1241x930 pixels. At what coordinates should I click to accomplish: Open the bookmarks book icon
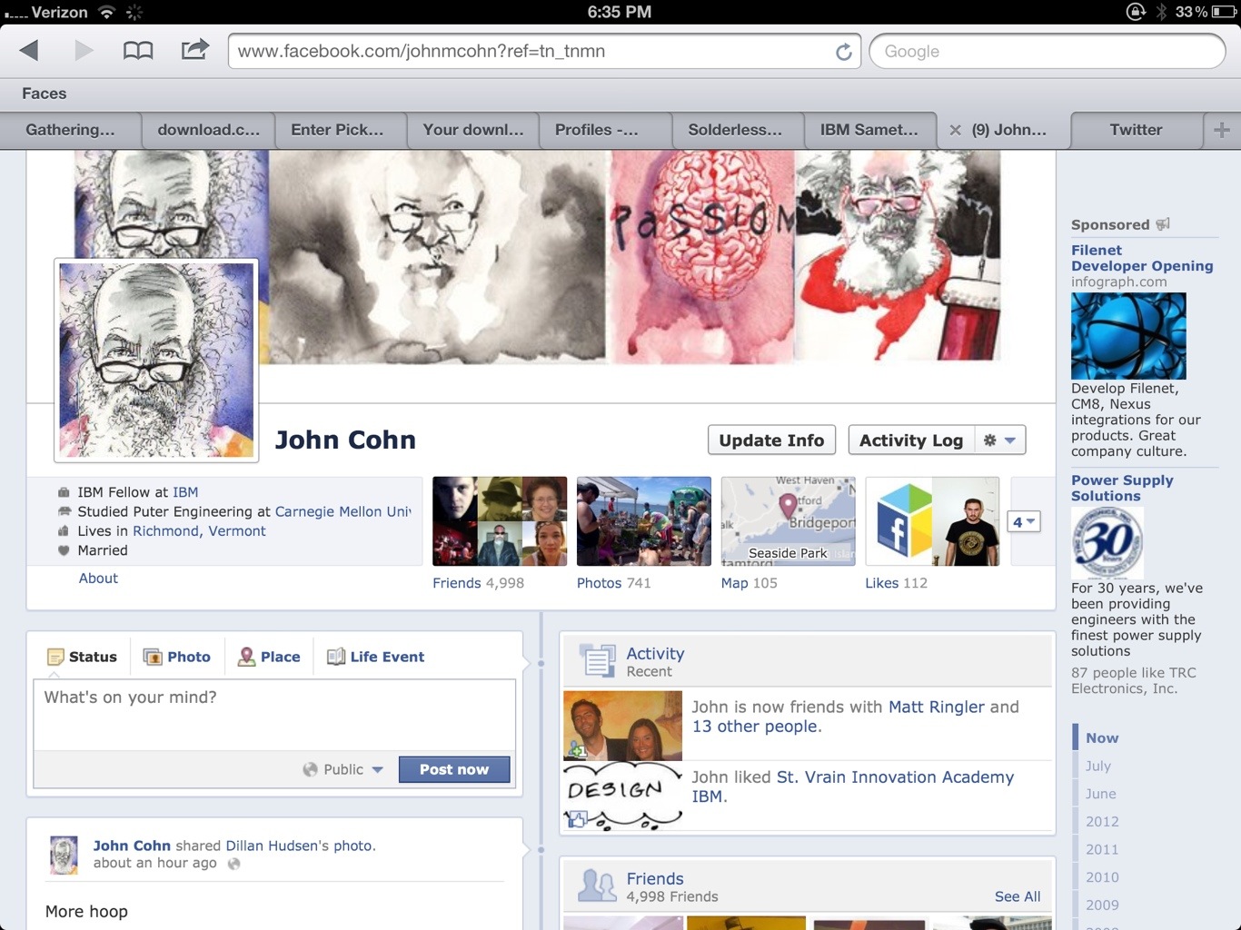pos(138,51)
